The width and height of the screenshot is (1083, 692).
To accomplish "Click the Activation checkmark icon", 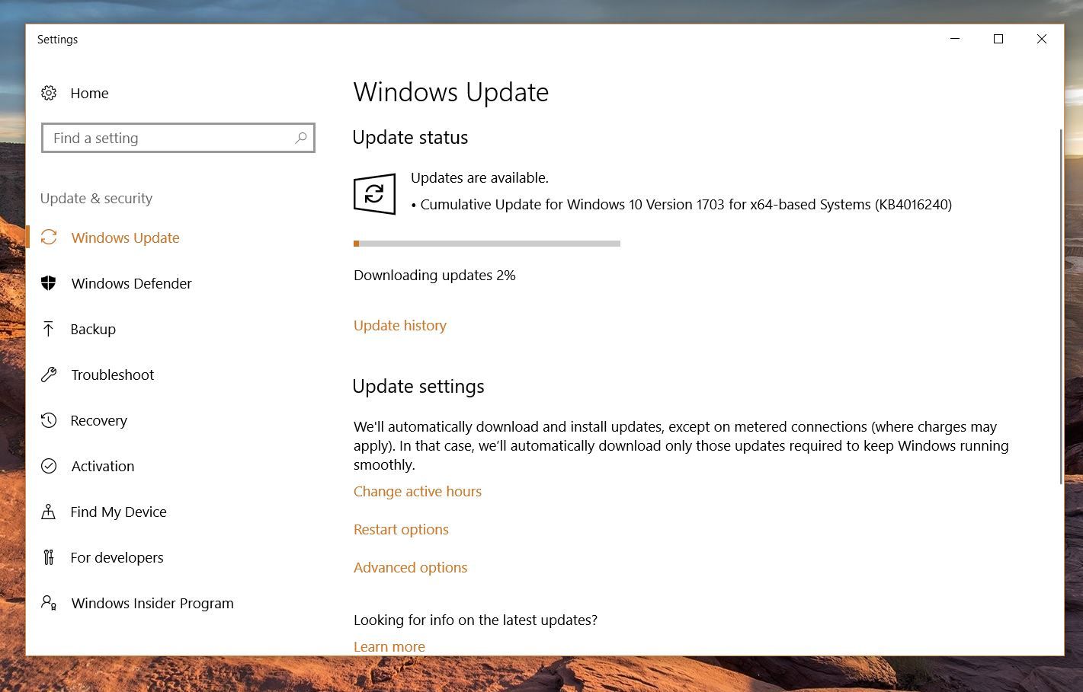I will (x=49, y=466).
